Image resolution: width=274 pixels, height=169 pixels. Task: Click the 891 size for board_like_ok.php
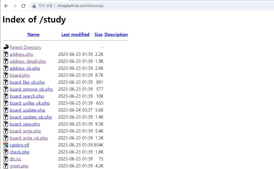coord(100,82)
